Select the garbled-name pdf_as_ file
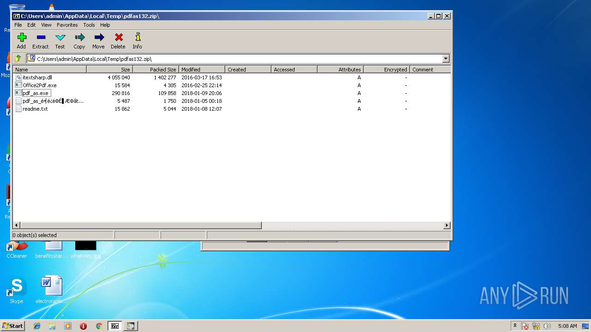Image resolution: width=591 pixels, height=332 pixels. (53, 101)
